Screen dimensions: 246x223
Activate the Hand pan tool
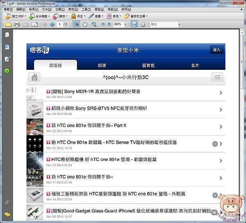click(85, 24)
